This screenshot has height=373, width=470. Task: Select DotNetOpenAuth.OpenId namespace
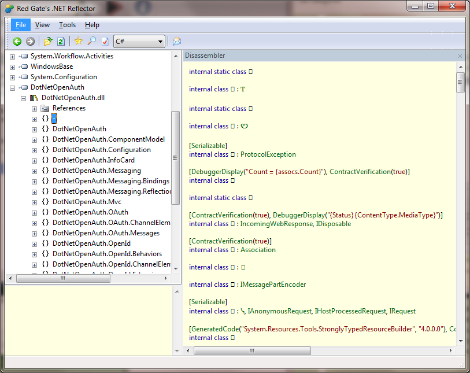click(91, 243)
